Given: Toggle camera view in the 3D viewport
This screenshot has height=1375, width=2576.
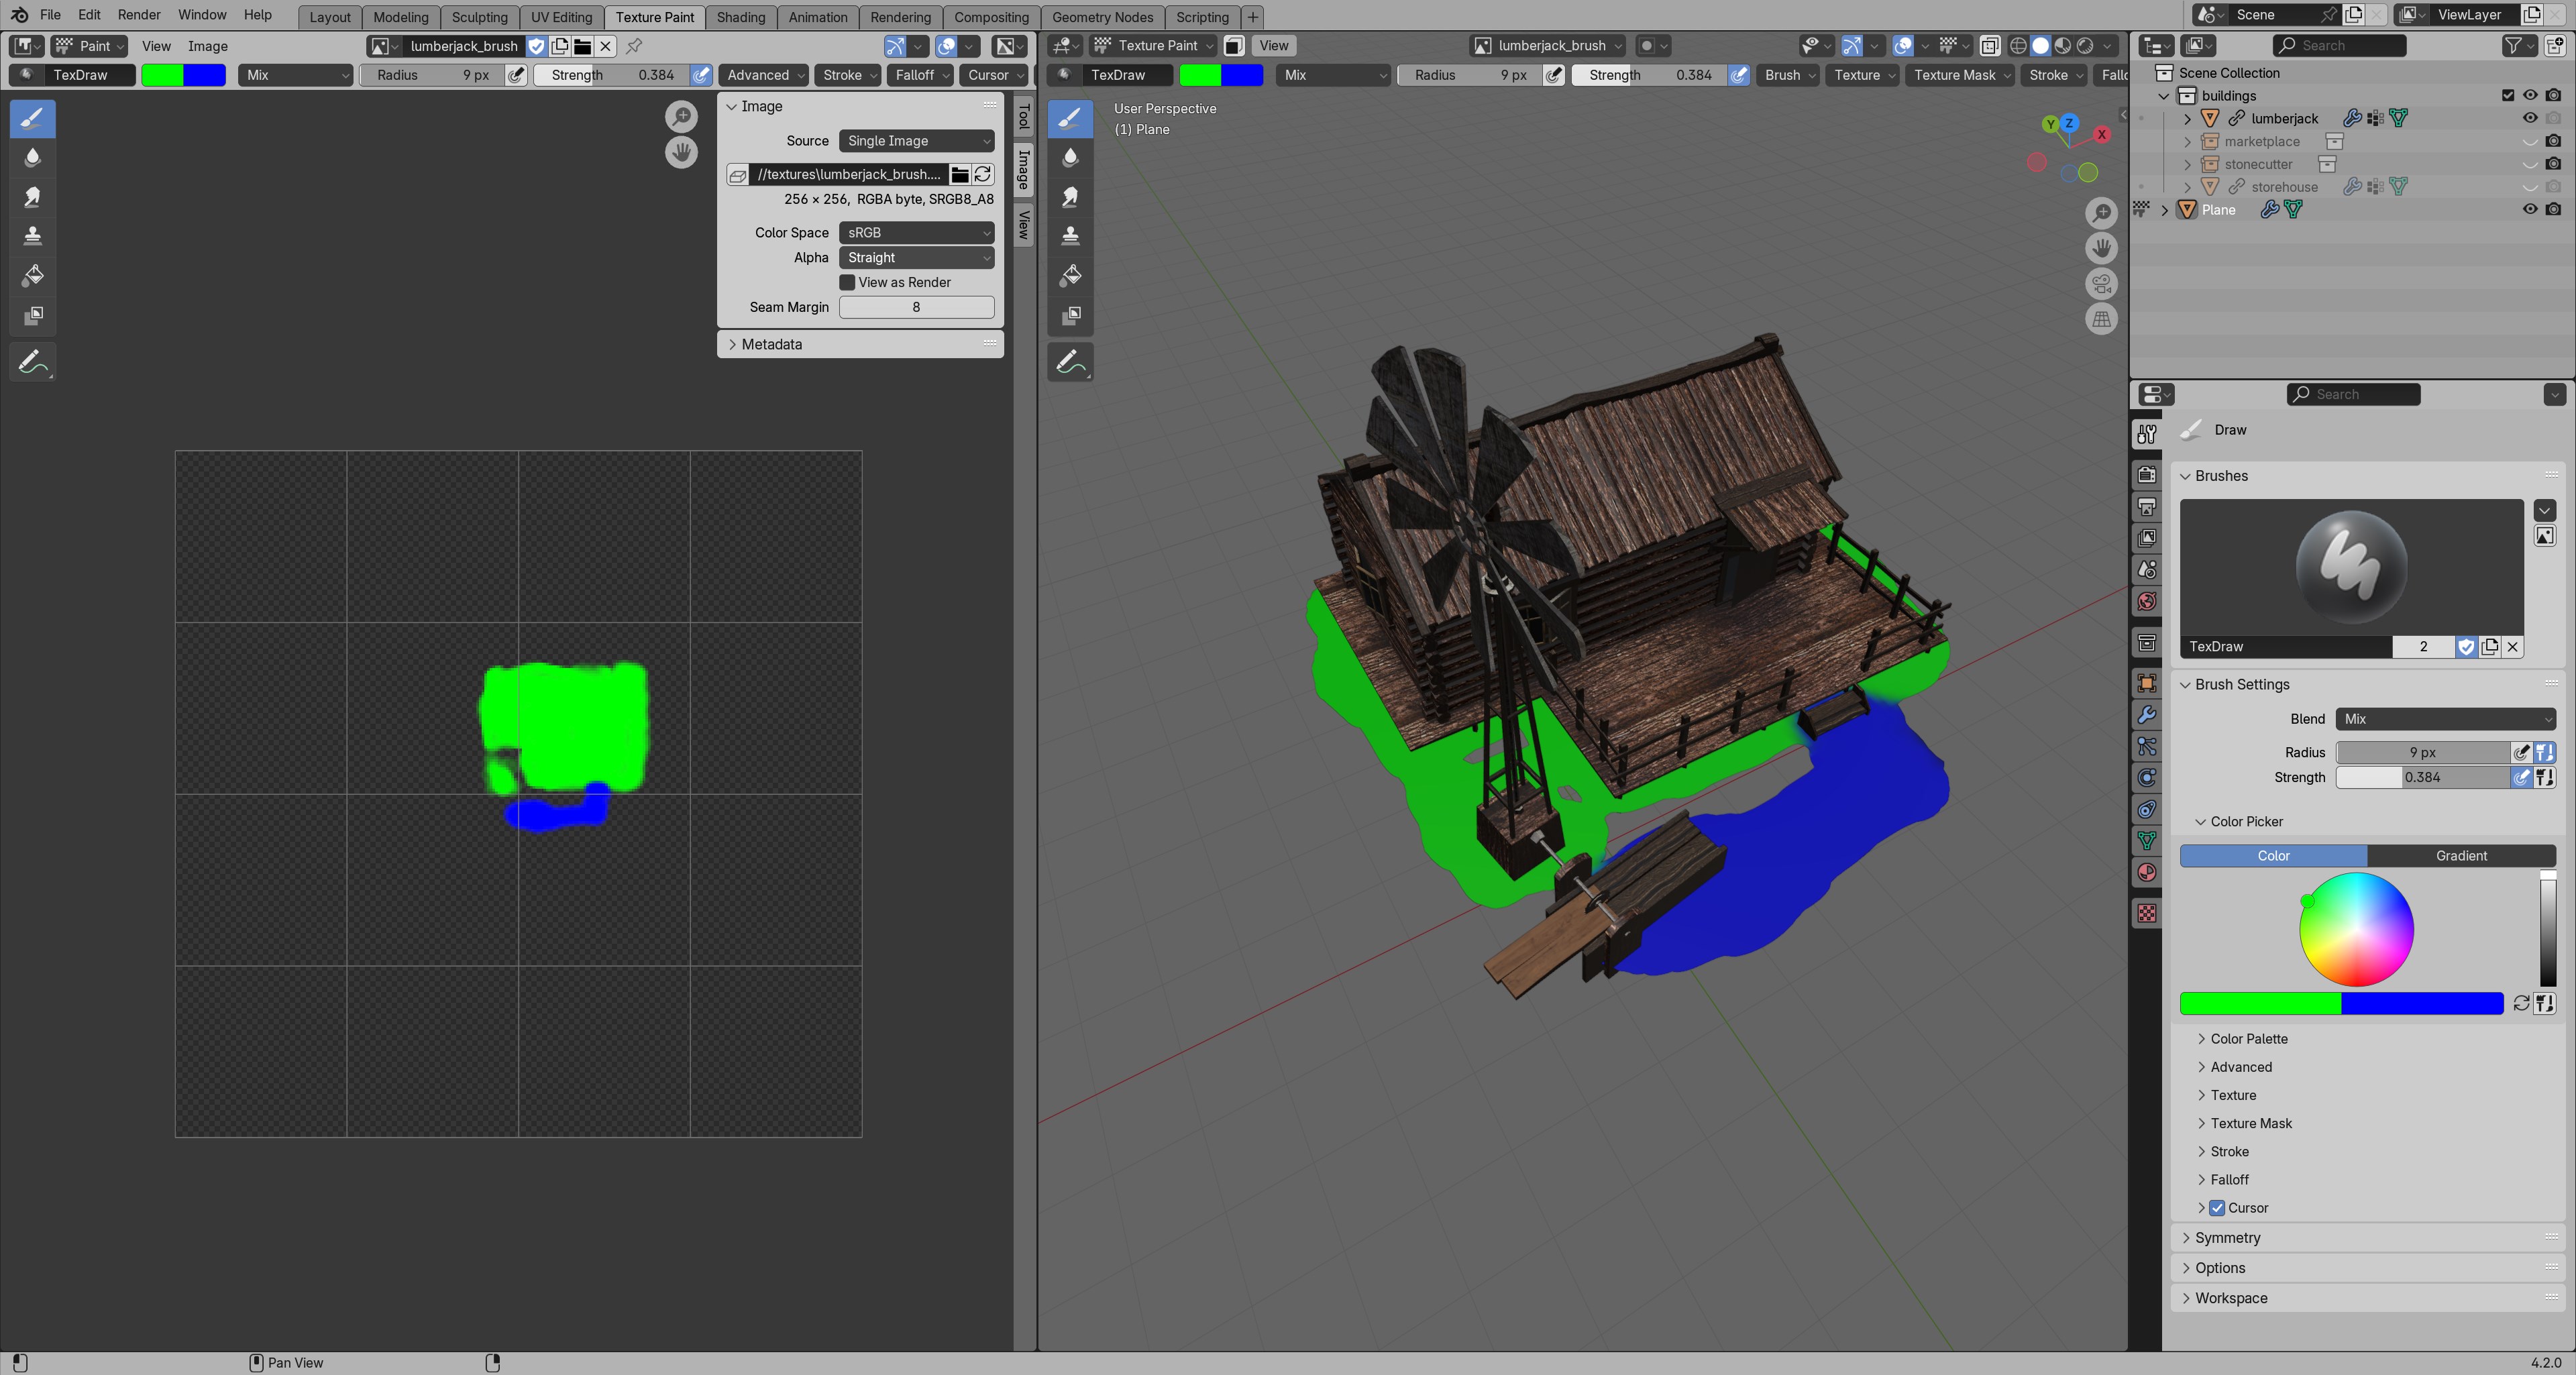Looking at the screenshot, I should (2101, 283).
